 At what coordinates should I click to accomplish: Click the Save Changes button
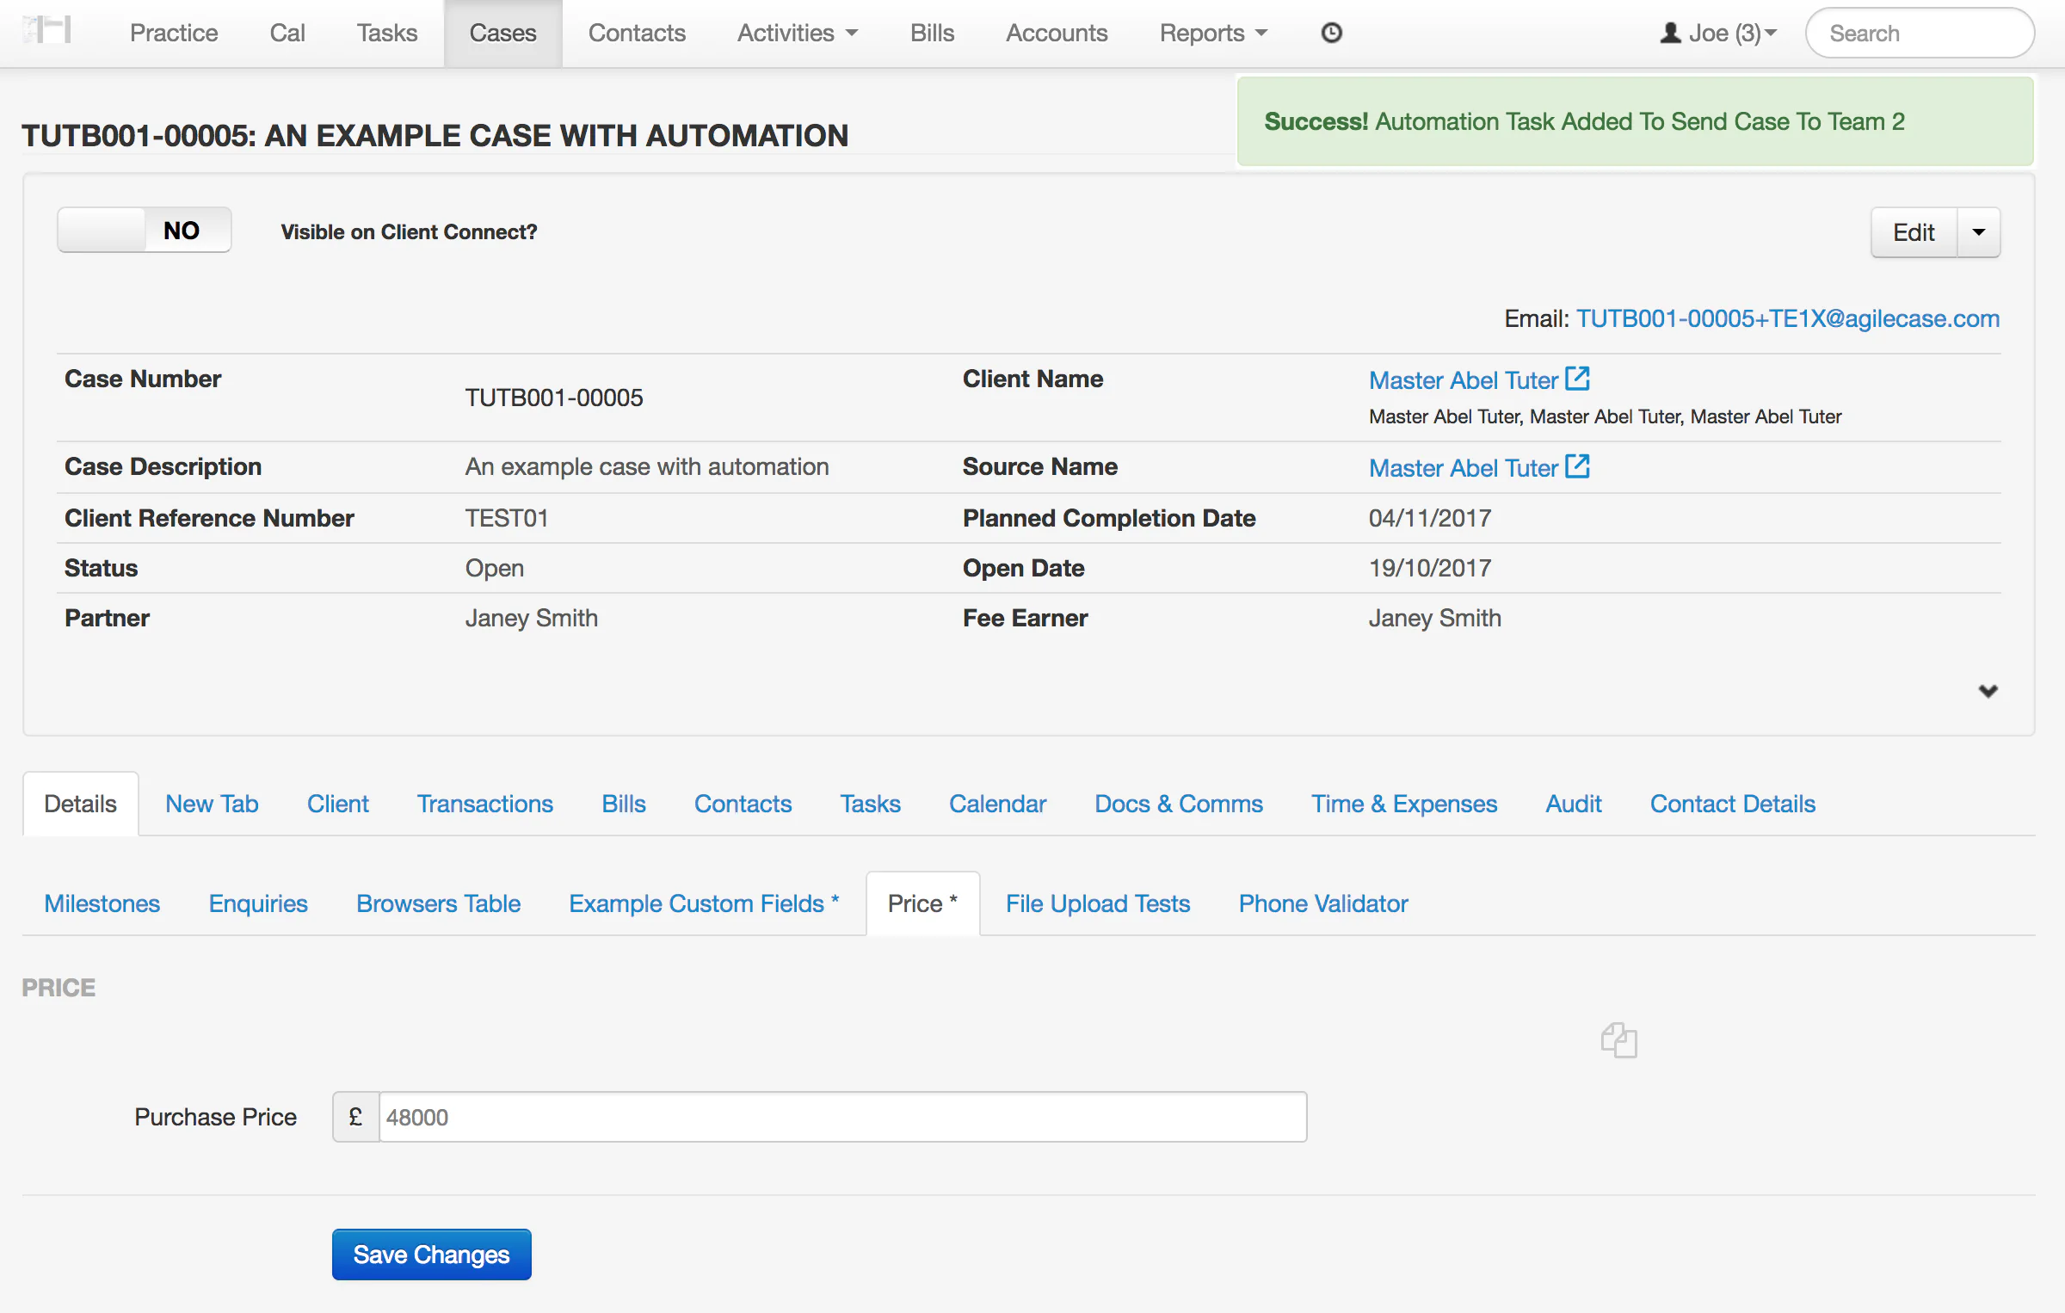(431, 1254)
